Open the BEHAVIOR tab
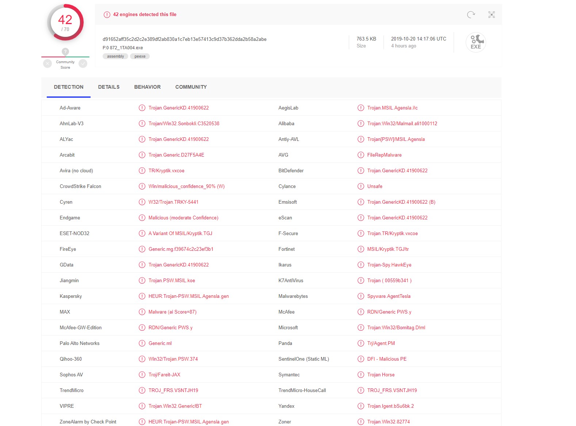The width and height of the screenshot is (576, 426). pos(147,87)
